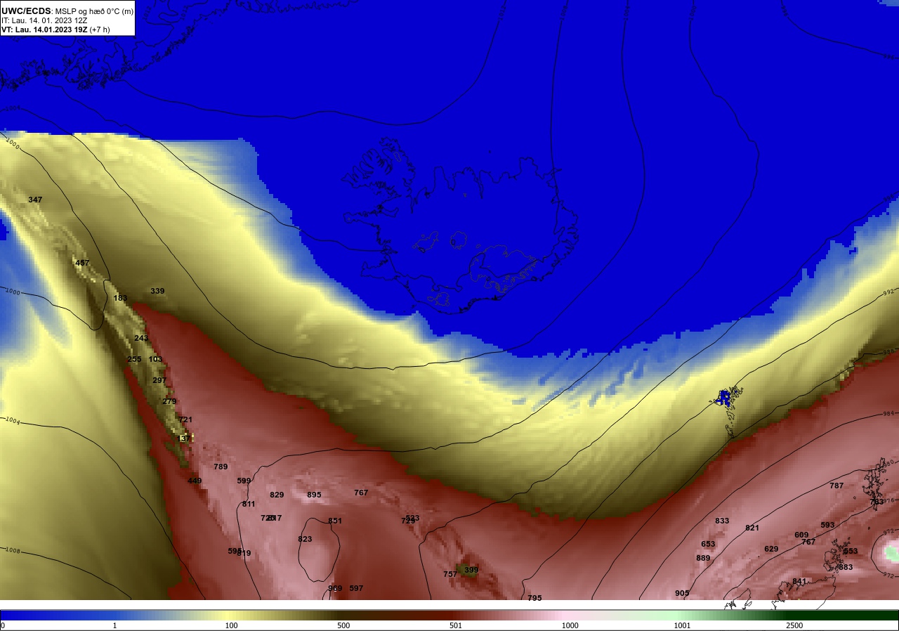
Task: Click the map value 851
Action: [335, 521]
